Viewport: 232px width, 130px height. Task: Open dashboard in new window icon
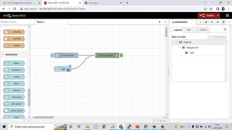pos(225,30)
